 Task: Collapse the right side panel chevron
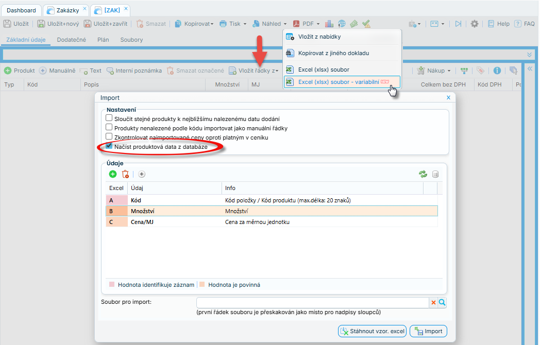coord(530,68)
